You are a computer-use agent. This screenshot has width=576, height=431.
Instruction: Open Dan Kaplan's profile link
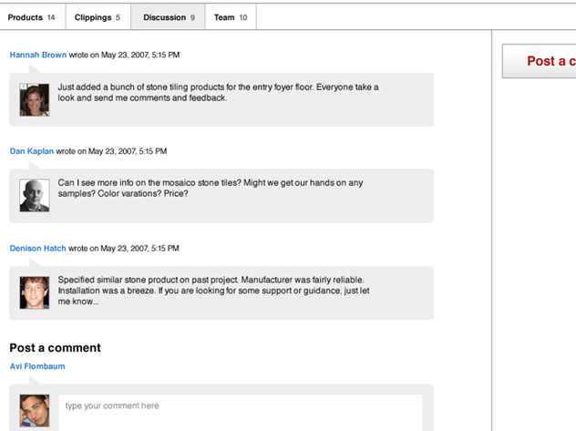[x=32, y=151]
